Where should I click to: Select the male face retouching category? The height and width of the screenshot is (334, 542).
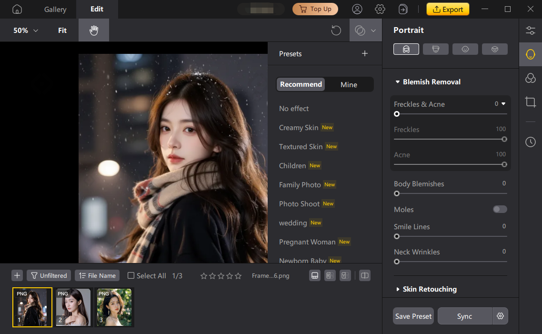[435, 49]
